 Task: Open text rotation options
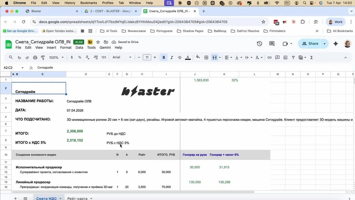click(x=259, y=57)
